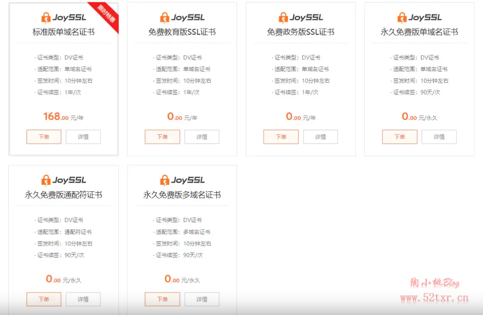
Task: Select title 永久免费版单域名证书
Action: (x=419, y=32)
